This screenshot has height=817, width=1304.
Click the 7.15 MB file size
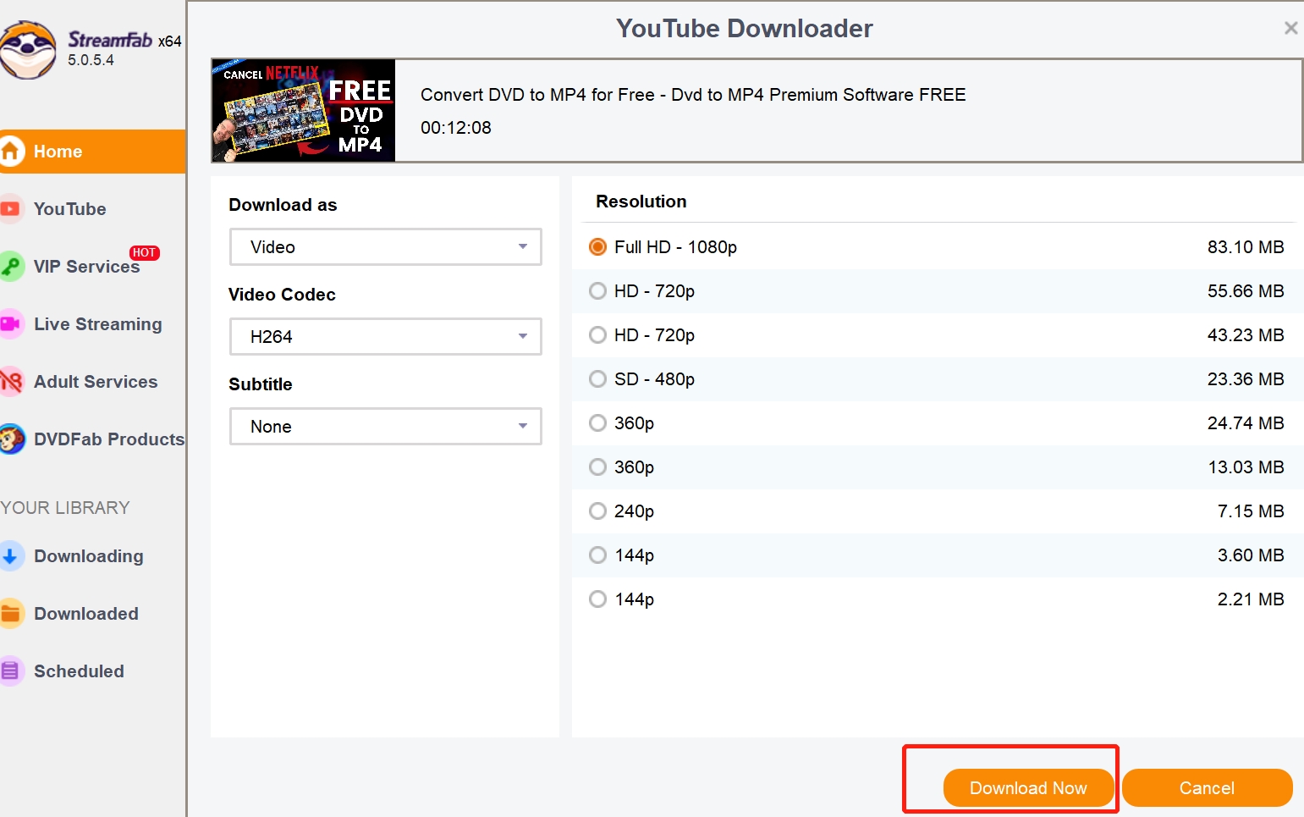pyautogui.click(x=1251, y=511)
